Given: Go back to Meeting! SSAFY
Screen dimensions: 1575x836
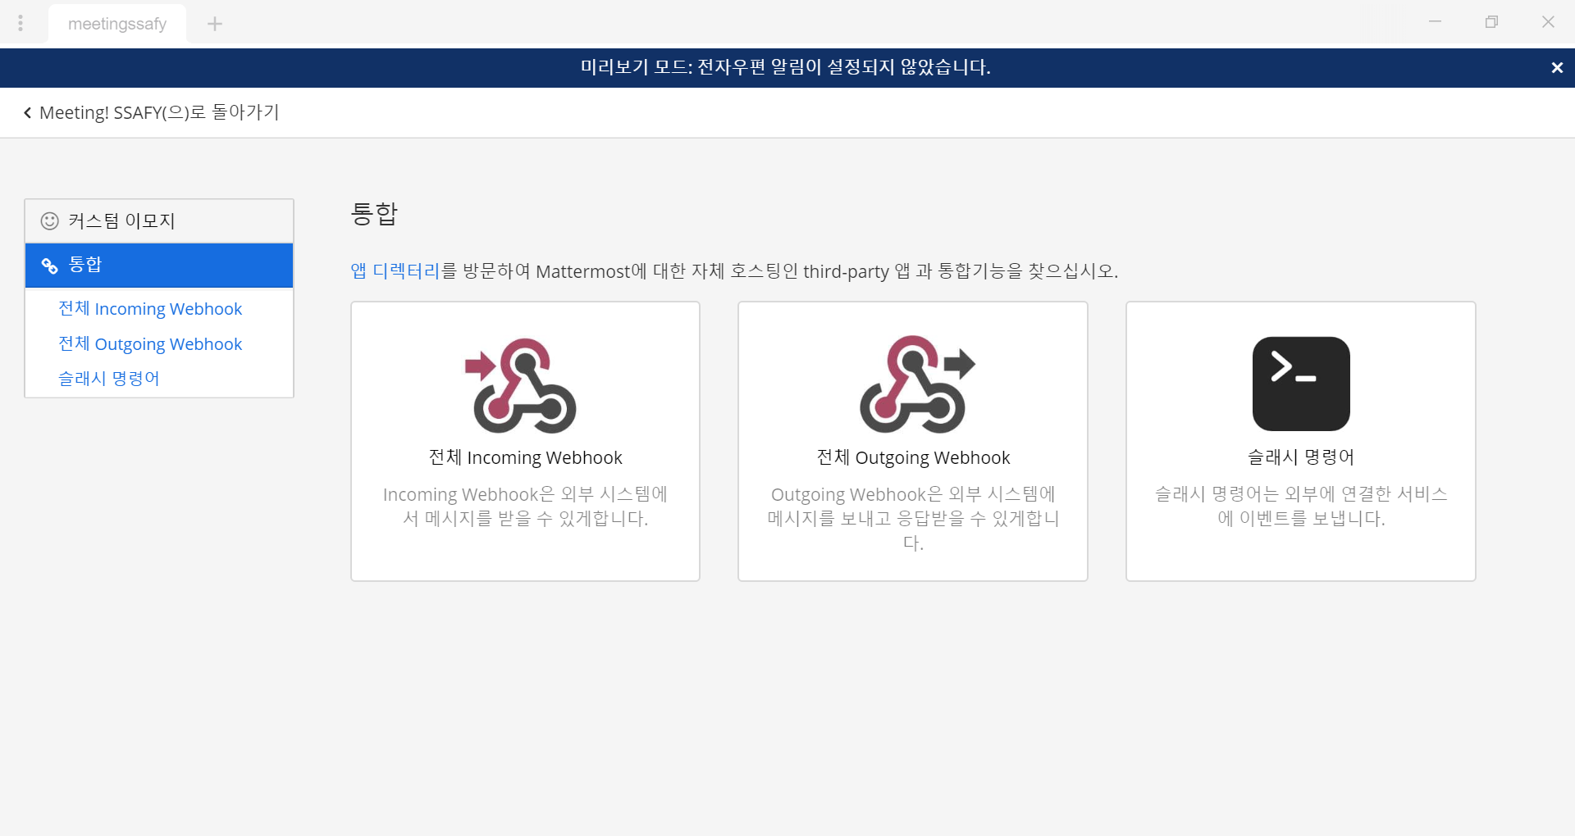Looking at the screenshot, I should [x=152, y=112].
